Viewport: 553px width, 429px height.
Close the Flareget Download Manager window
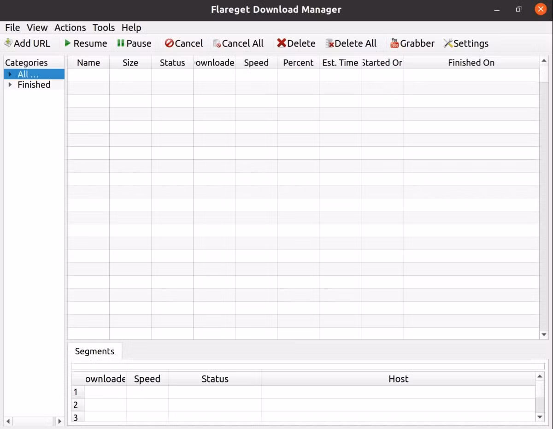540,9
